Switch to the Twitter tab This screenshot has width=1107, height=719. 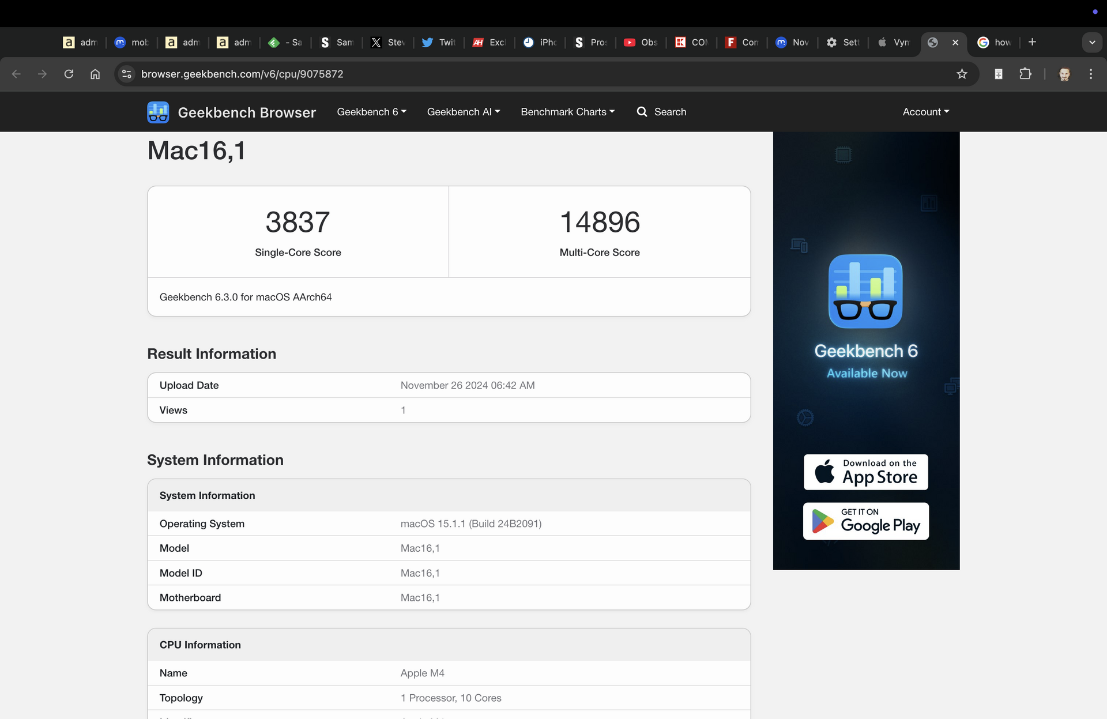click(439, 42)
